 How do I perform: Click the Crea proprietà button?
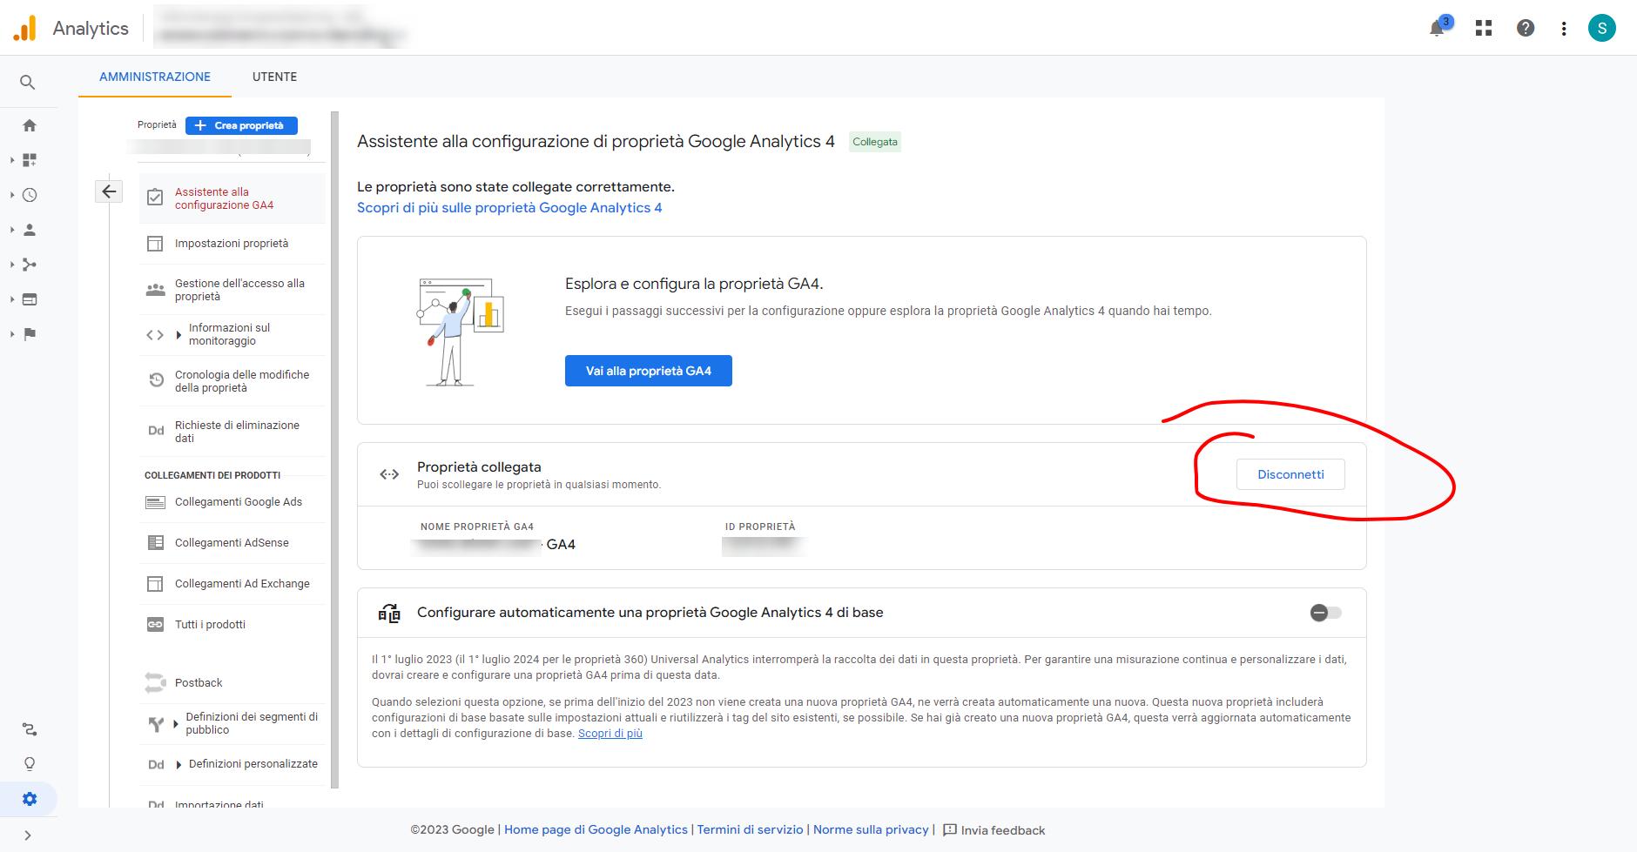tap(241, 125)
